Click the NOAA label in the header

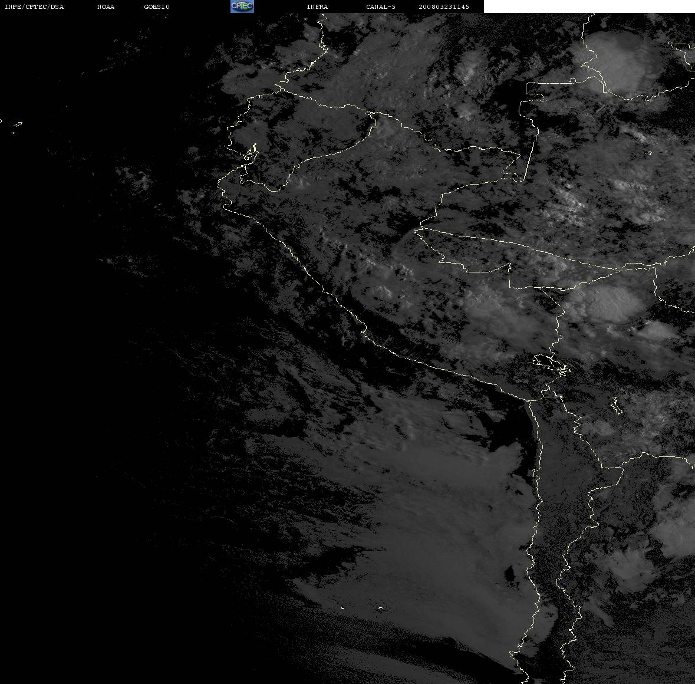pyautogui.click(x=106, y=6)
